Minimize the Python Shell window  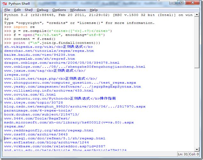[174, 3]
